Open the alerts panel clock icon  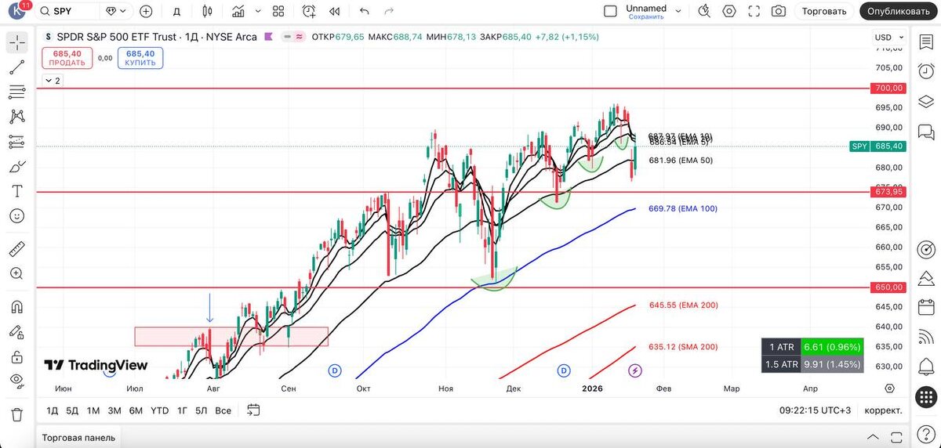point(927,72)
